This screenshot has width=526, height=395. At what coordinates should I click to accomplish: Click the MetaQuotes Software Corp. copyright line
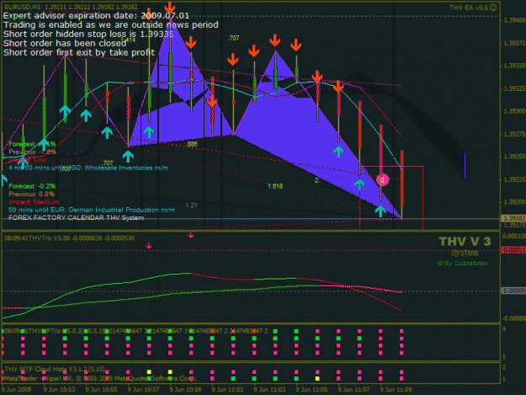(x=100, y=378)
